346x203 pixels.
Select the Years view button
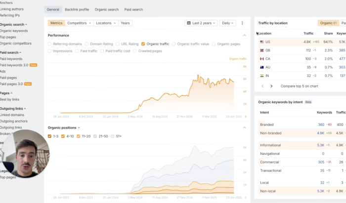(x=125, y=23)
